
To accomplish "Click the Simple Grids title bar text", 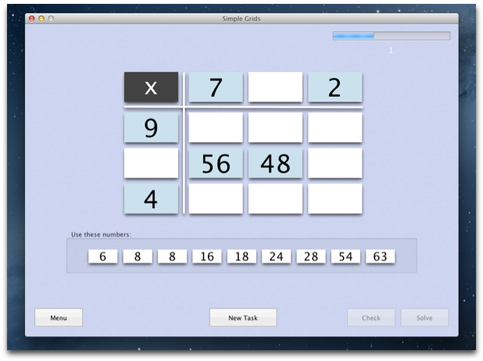I will coord(241,19).
